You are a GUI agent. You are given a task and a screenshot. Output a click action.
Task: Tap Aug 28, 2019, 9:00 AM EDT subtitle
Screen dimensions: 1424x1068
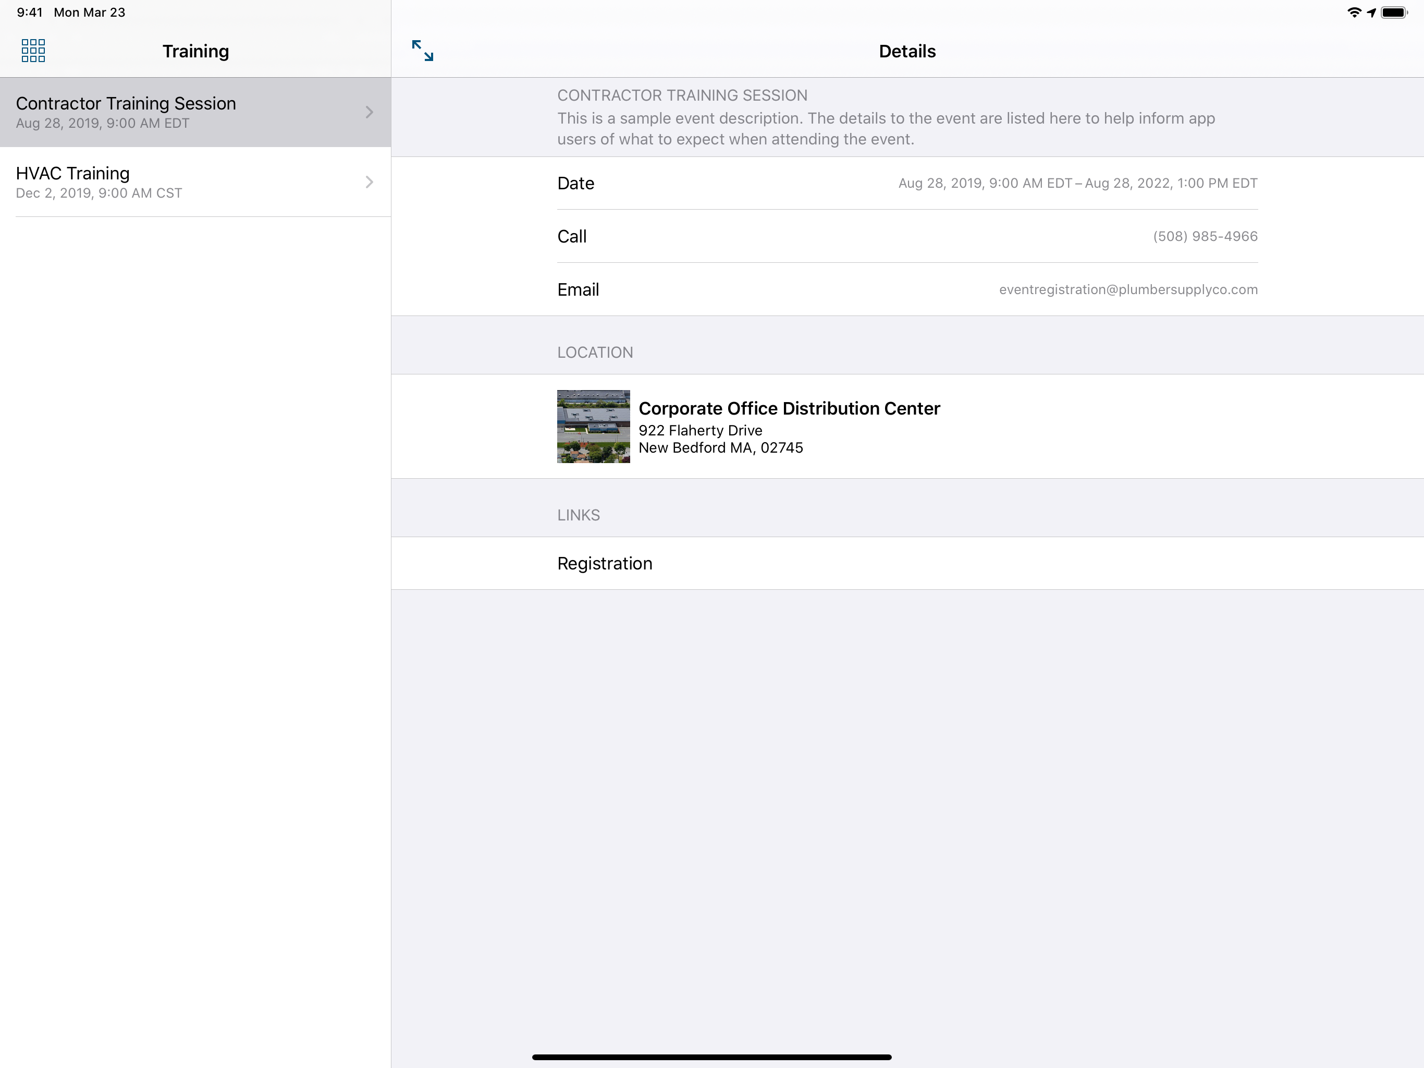pos(102,123)
